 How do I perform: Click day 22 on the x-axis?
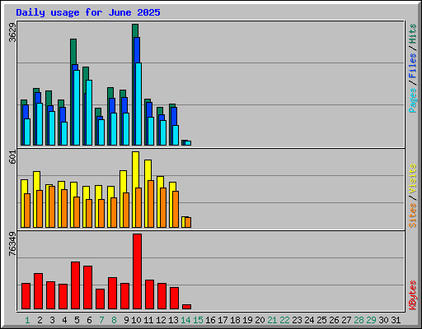(x=284, y=320)
